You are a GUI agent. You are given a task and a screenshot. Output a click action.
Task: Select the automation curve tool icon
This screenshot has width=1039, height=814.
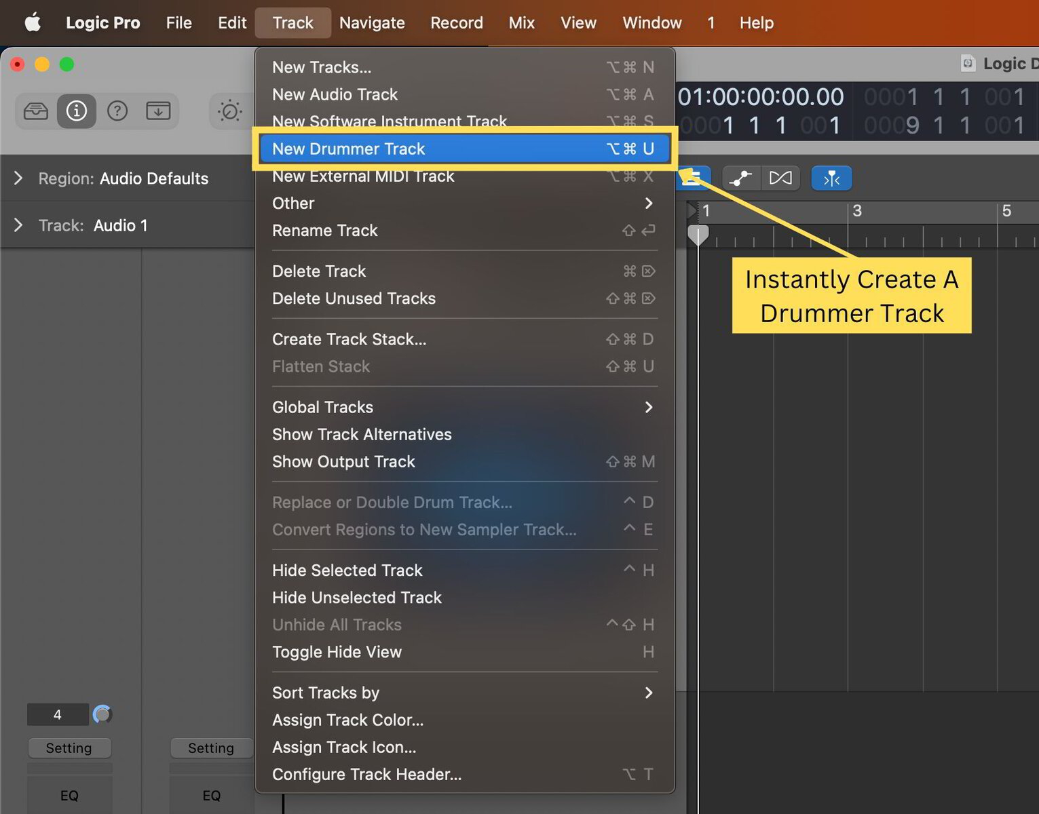(741, 178)
